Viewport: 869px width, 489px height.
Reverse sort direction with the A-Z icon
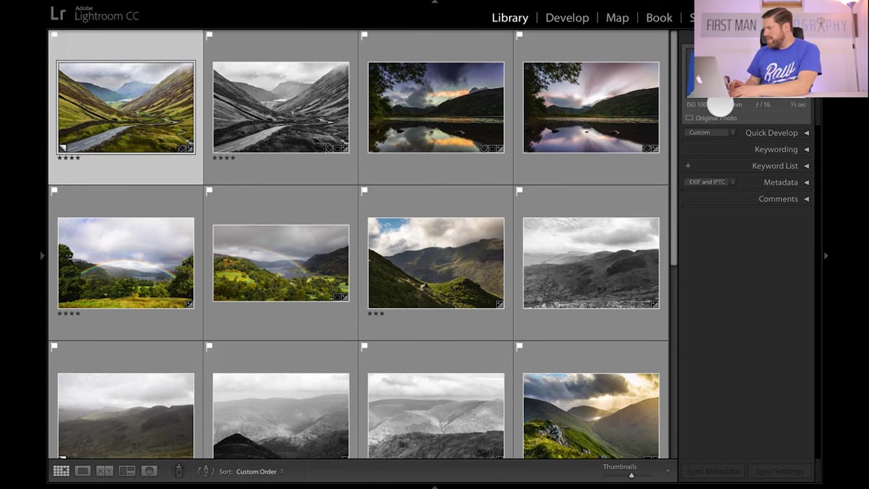point(206,471)
